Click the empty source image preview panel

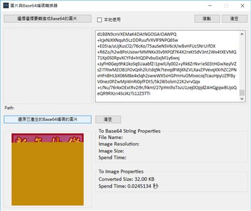pyautogui.click(x=47, y=66)
